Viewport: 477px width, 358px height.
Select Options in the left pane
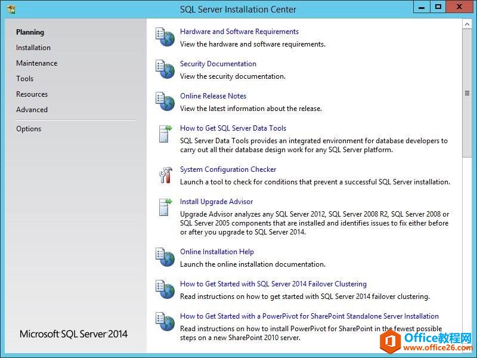(29, 129)
